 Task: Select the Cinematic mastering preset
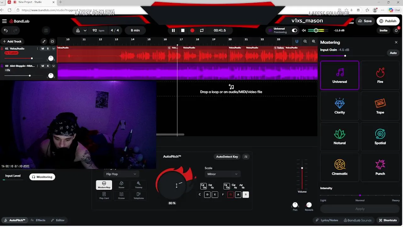point(340,167)
